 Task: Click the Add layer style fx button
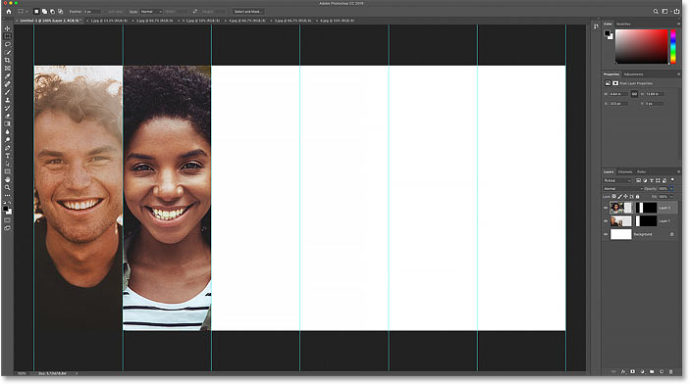pos(623,372)
